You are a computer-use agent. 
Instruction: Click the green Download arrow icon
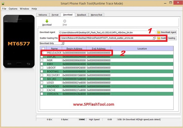point(47,21)
